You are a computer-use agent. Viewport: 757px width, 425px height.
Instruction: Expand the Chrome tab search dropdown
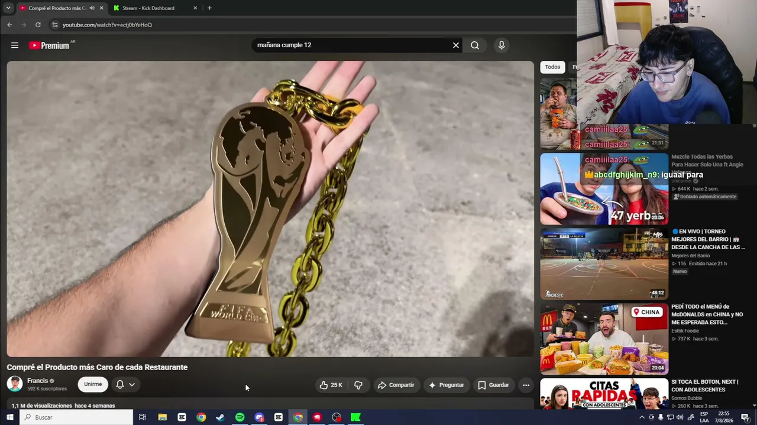click(x=8, y=8)
